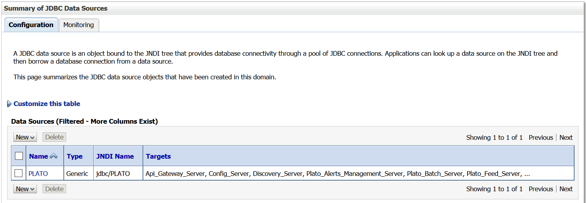Switch to the Monitoring tab
Viewport: 586px width, 203px height.
pos(79,25)
